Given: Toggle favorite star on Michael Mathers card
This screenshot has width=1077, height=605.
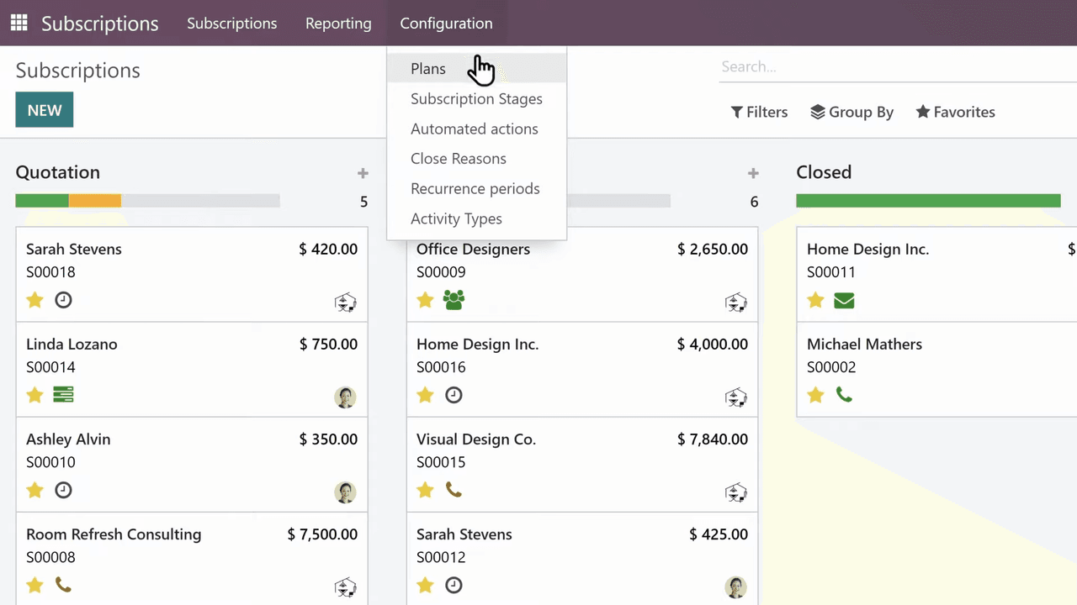Looking at the screenshot, I should (x=815, y=394).
